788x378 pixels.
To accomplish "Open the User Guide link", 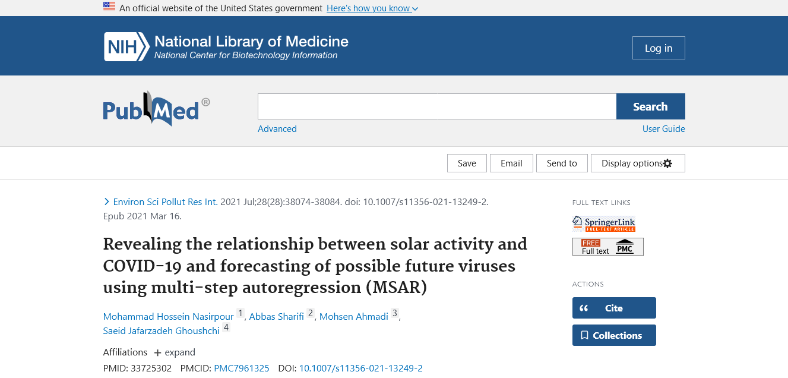I will pyautogui.click(x=664, y=129).
